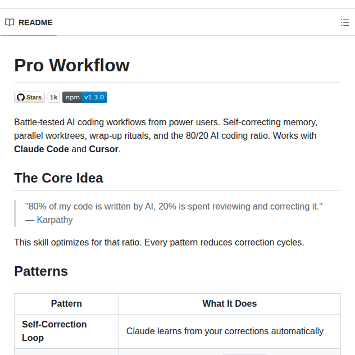The image size is (355, 355).
Task: Click the Pattern column header
Action: pyautogui.click(x=66, y=303)
